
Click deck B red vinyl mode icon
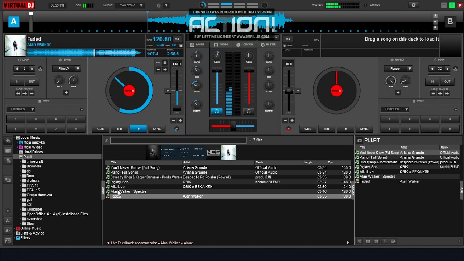click(x=289, y=129)
